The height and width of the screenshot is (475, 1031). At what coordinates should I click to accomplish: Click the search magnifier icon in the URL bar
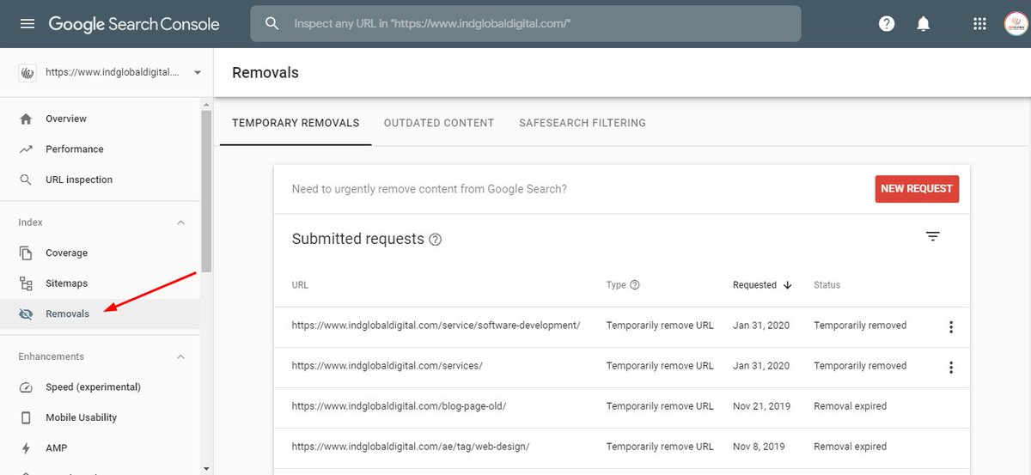click(272, 24)
